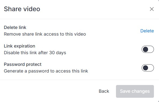Viewport: 159px width, 102px height.
Task: Click the Save changes button
Action: tap(135, 91)
